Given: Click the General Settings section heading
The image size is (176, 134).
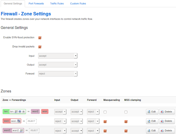Looking at the screenshot, I should 14,28.
